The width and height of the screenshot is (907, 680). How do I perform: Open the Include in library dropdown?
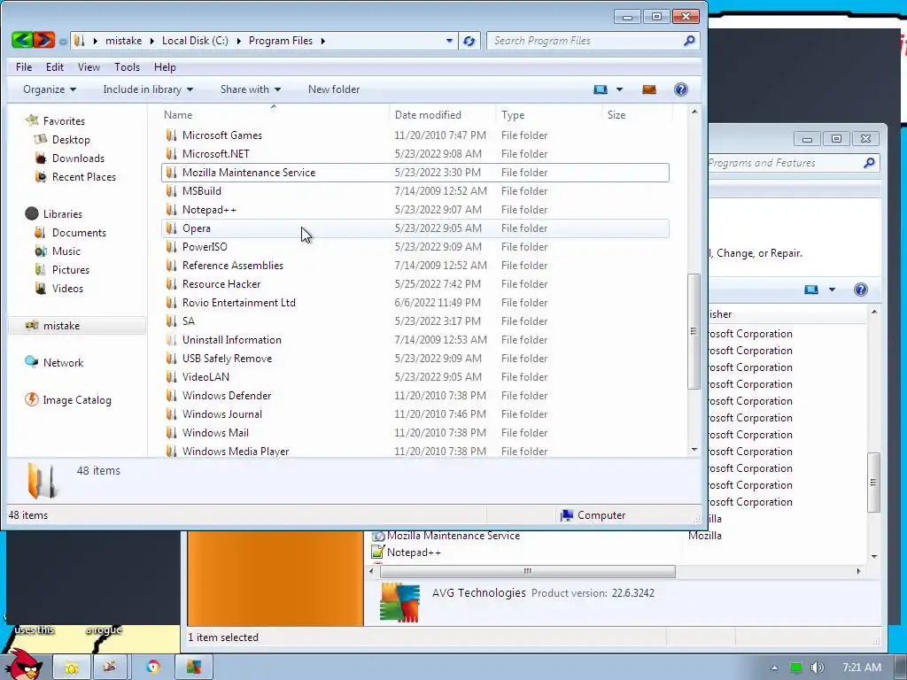tap(148, 89)
